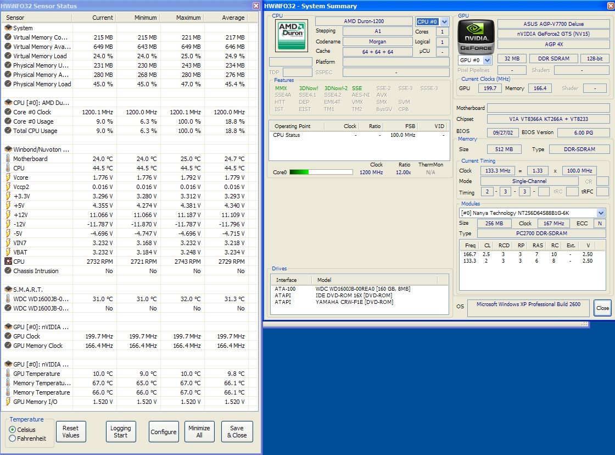
Task: Click the Interface column header in Drives
Action: (291, 280)
